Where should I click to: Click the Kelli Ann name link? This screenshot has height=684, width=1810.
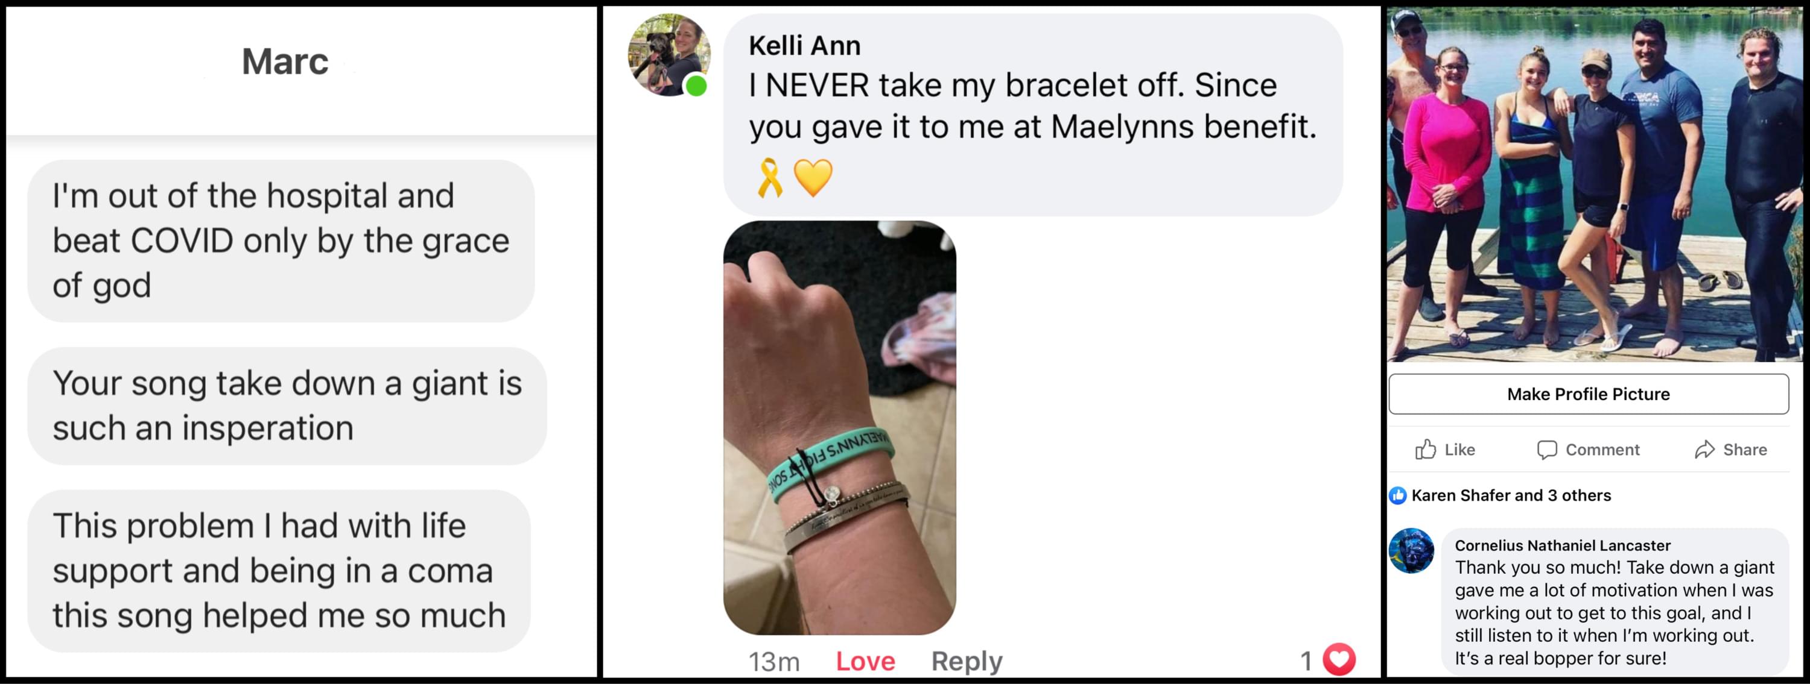coord(804,46)
